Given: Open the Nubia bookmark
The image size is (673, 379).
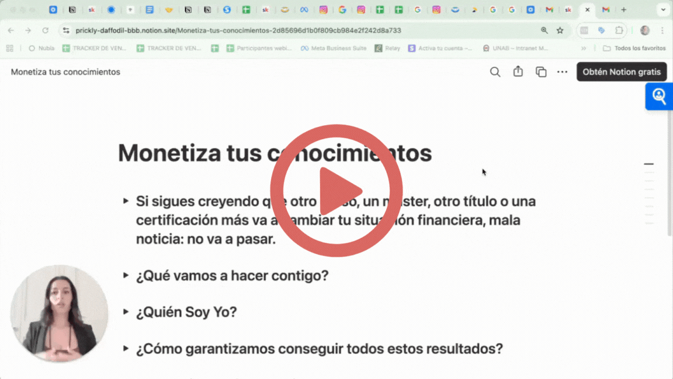Looking at the screenshot, I should (x=41, y=48).
